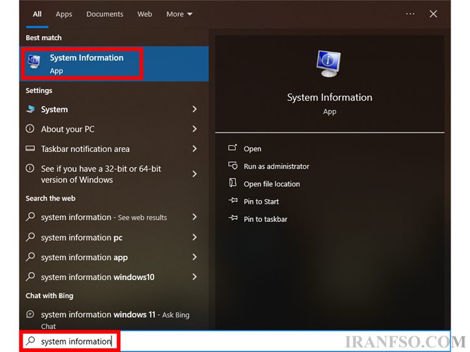
Task: Switch to the Apps tab
Action: coord(64,14)
